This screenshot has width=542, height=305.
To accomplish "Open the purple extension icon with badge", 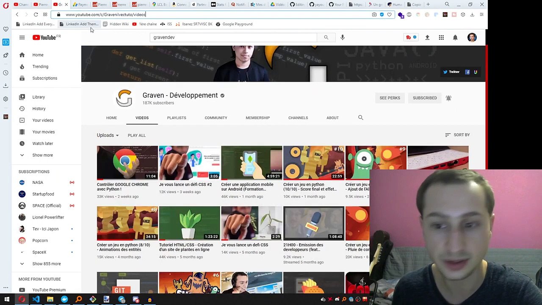I will pos(401,14).
